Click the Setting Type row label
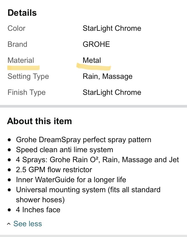187x237 pixels. 28,76
